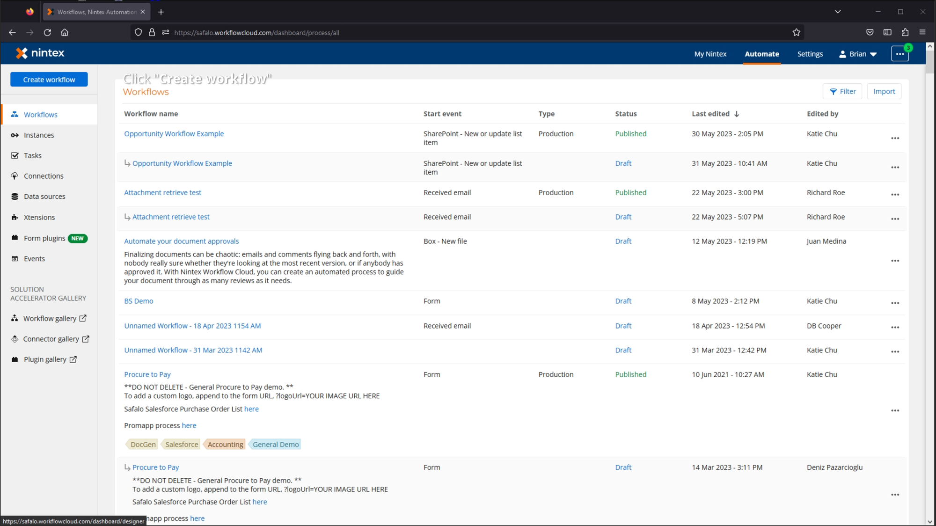This screenshot has width=936, height=526.
Task: Open Xtensions puzzle sidebar item
Action: [39, 217]
